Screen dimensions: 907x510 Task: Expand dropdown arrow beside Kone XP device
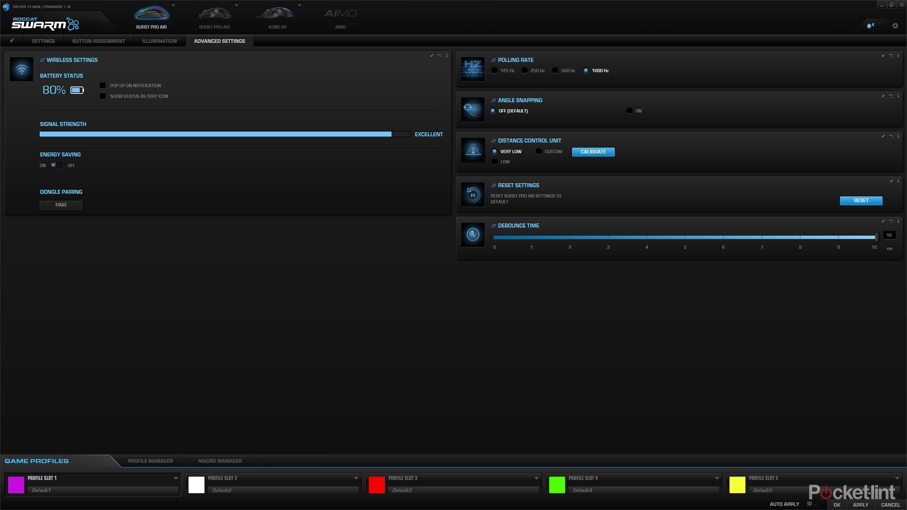click(x=299, y=6)
